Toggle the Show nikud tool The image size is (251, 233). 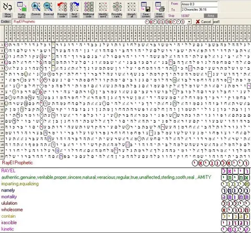tap(7, 9)
